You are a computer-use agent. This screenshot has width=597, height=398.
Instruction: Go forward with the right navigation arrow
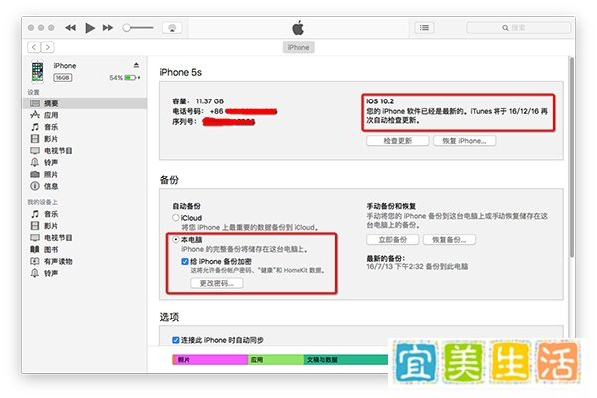pyautogui.click(x=47, y=47)
